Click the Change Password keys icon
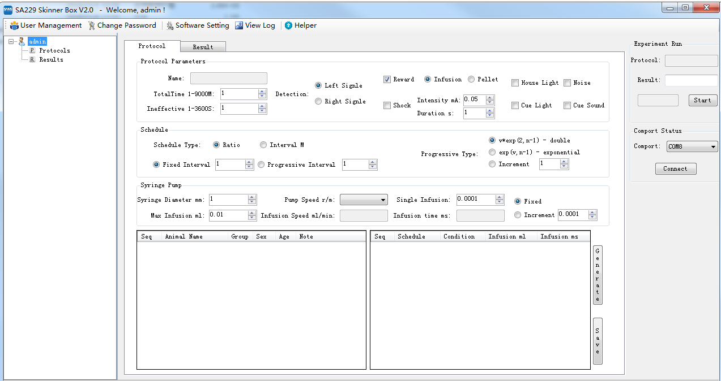 click(92, 25)
